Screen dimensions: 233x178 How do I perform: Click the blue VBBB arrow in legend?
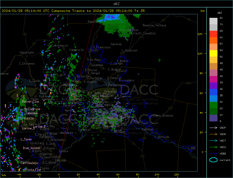click(x=213, y=153)
